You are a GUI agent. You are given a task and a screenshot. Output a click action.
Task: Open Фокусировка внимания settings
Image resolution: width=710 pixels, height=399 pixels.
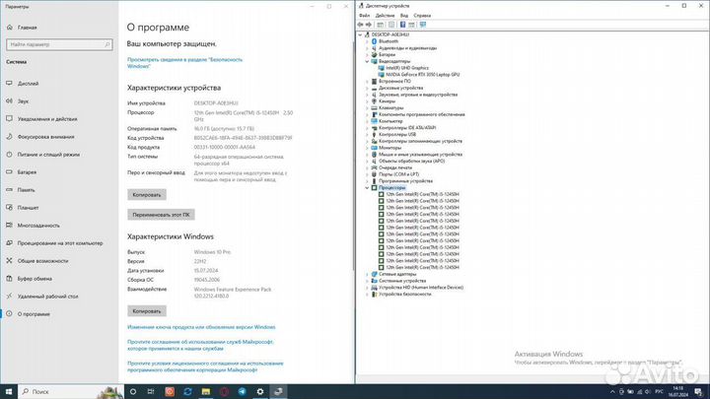45,137
